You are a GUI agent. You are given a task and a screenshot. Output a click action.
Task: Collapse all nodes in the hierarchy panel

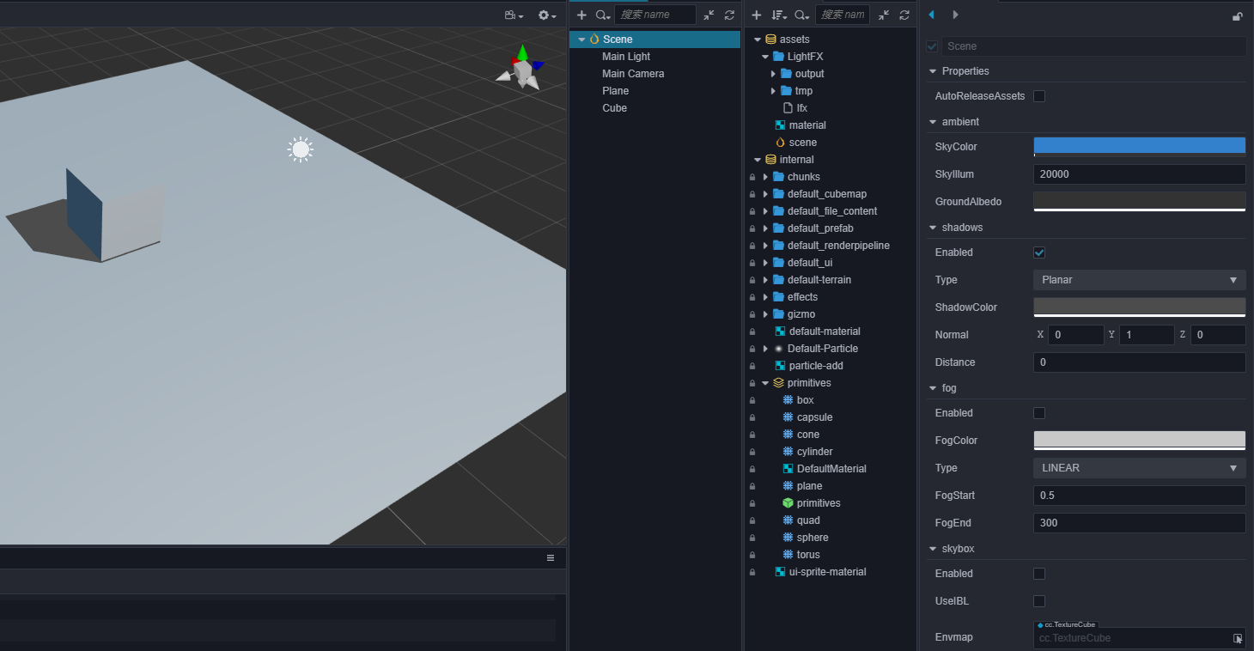[x=709, y=15]
